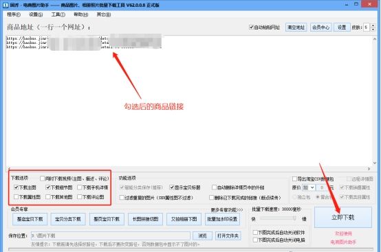Click the save location path field
This screenshot has width=381, height=252.
tap(111, 236)
